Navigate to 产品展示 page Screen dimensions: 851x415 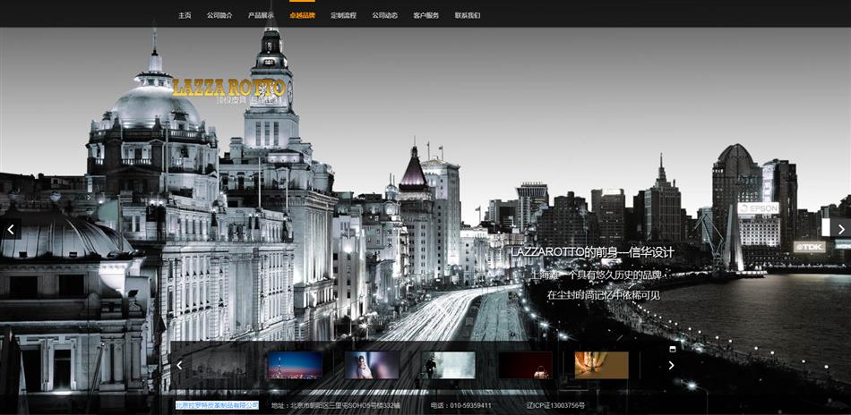[261, 15]
